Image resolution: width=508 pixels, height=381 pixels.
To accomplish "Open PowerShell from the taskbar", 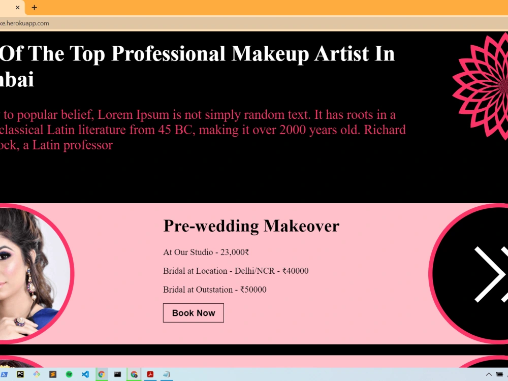I will [x=4, y=374].
